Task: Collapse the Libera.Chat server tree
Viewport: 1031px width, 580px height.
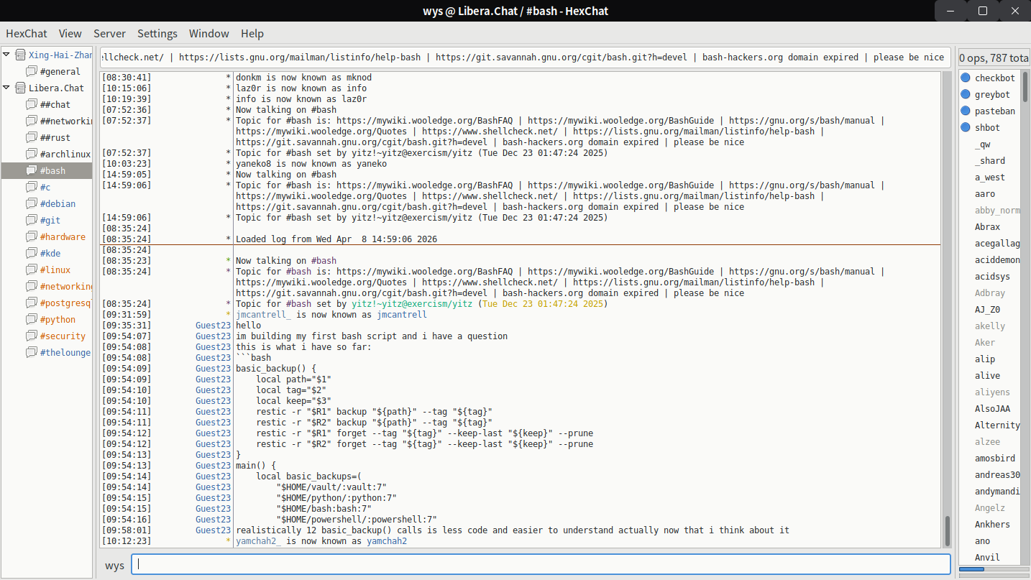Action: [x=7, y=88]
